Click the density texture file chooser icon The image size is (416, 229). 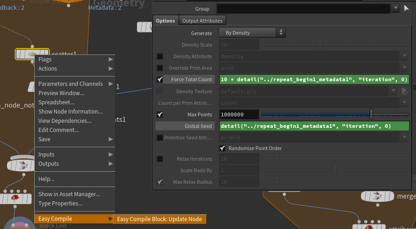tap(404, 91)
